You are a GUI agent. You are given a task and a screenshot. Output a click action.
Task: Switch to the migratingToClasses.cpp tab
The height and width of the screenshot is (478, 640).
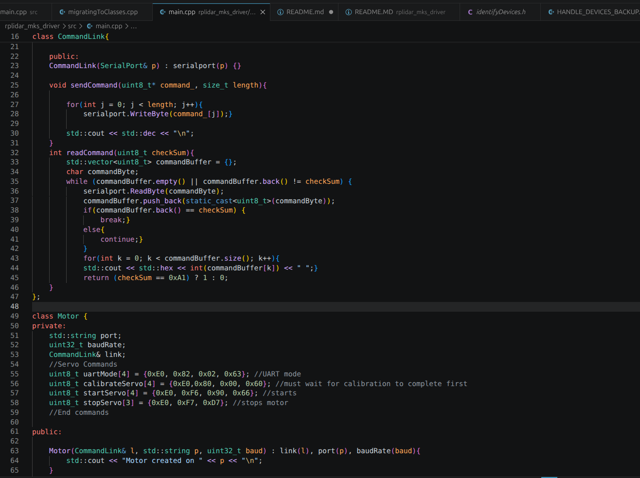[103, 12]
